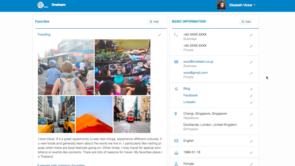Click the location pin icon

175,114
